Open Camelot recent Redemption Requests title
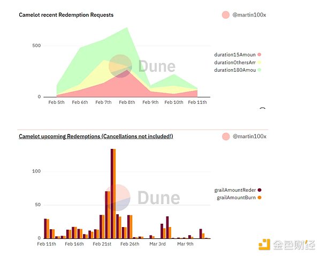 tap(66, 15)
